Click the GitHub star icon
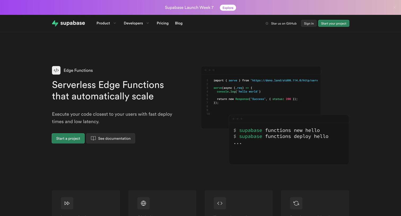Screen dimensions: 401x216 tap(267, 23)
